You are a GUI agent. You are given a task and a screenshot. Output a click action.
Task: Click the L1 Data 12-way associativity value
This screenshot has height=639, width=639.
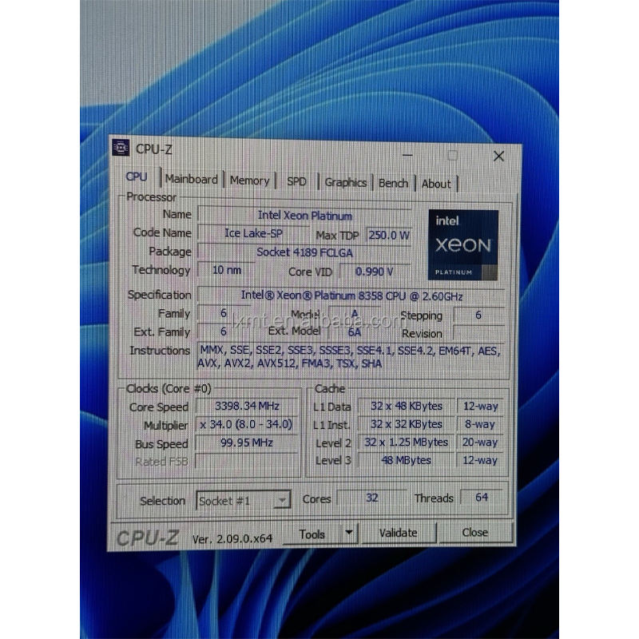click(481, 406)
